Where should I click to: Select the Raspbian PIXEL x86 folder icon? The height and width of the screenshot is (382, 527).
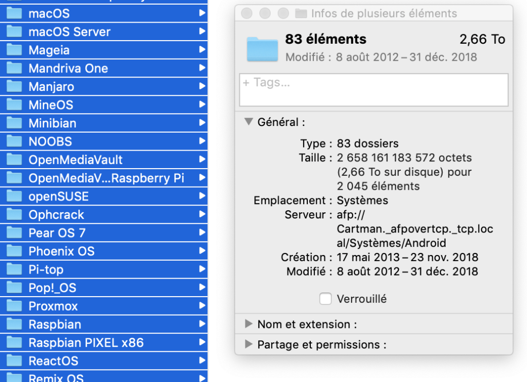coord(14,343)
